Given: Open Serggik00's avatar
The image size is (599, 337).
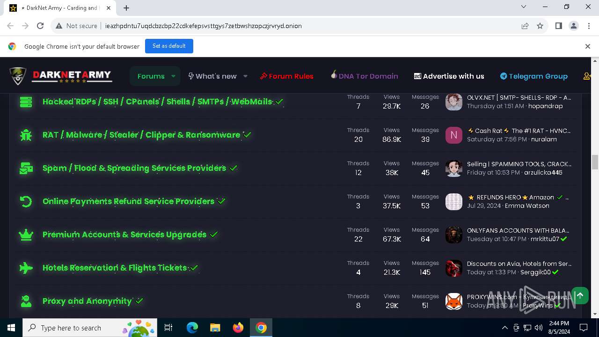Looking at the screenshot, I should click(x=453, y=268).
